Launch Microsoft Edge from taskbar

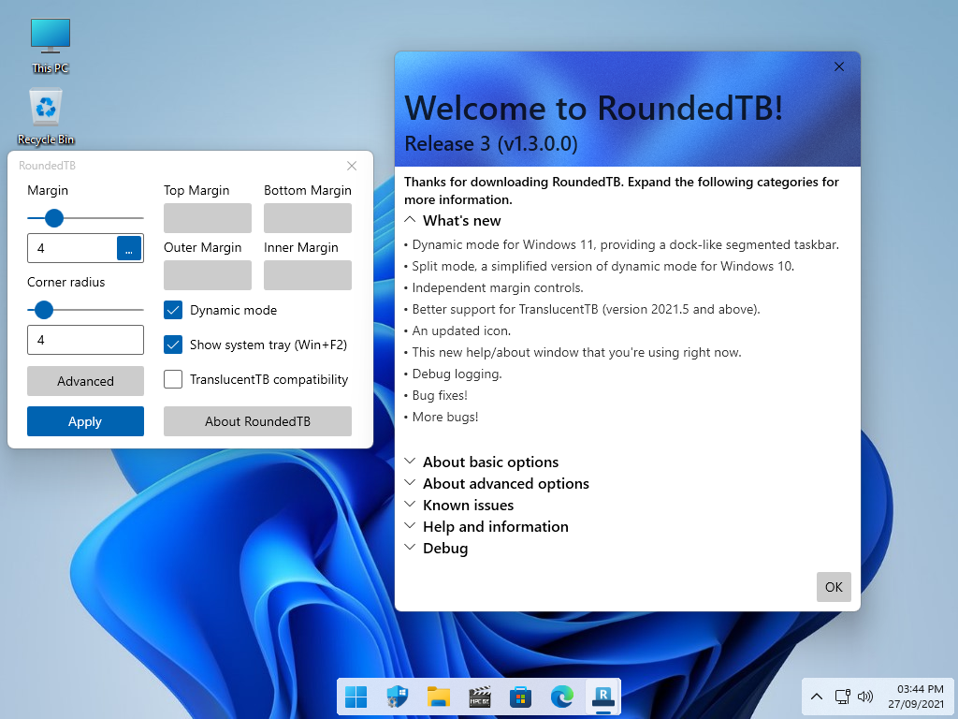(562, 697)
